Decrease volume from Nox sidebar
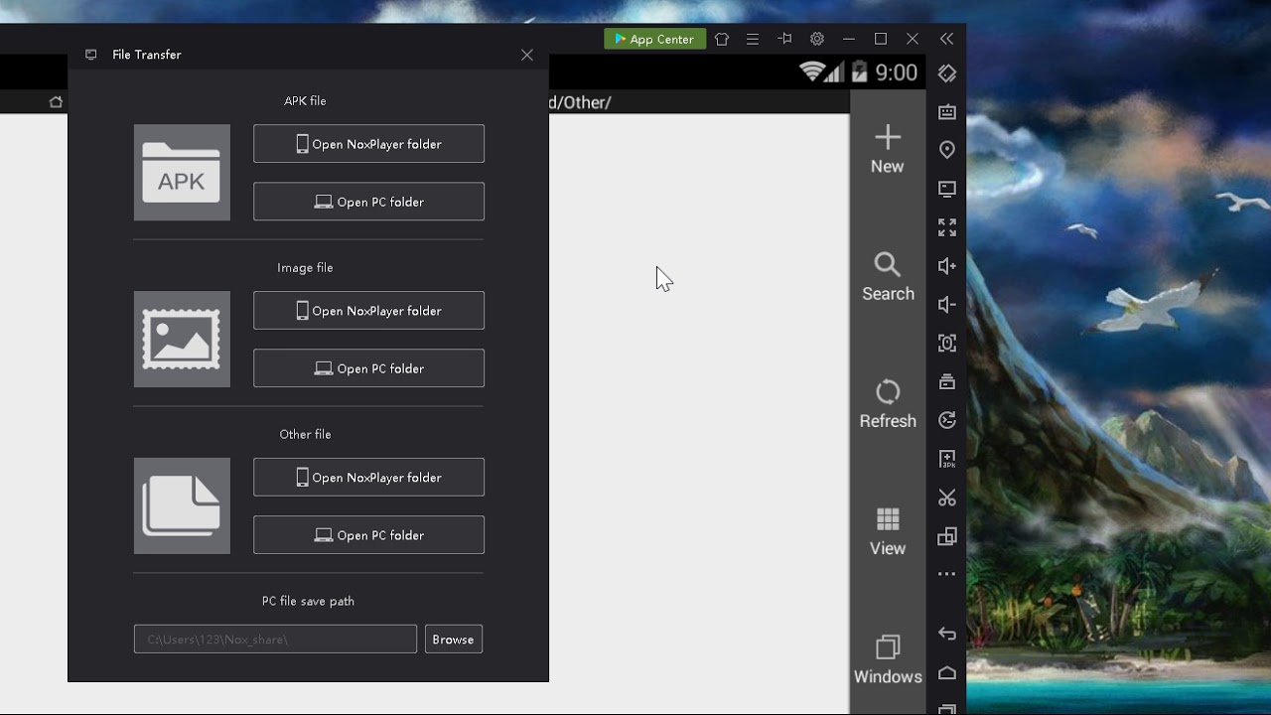The image size is (1271, 715). (x=947, y=305)
